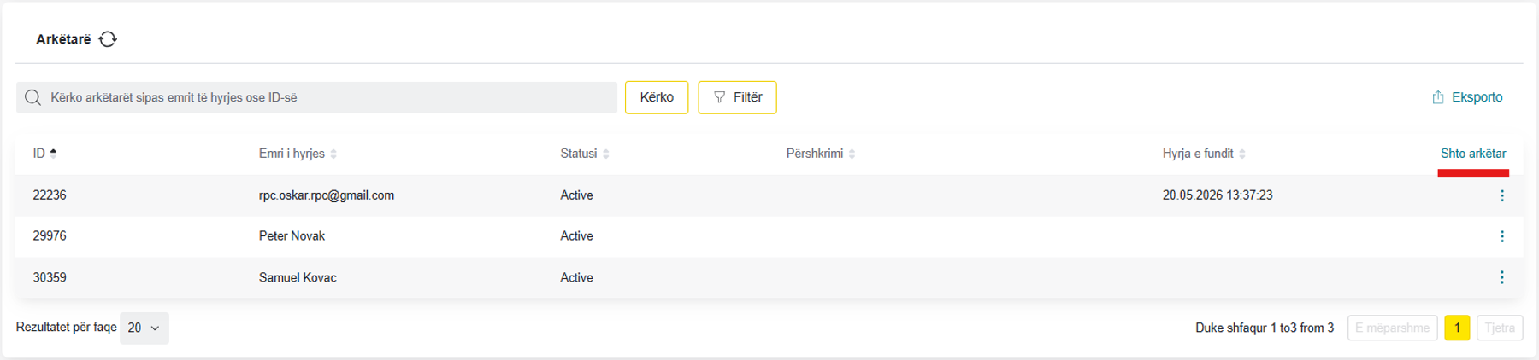Open the three-dot menu for Peter Novak
The width and height of the screenshot is (1539, 360).
coord(1502,236)
